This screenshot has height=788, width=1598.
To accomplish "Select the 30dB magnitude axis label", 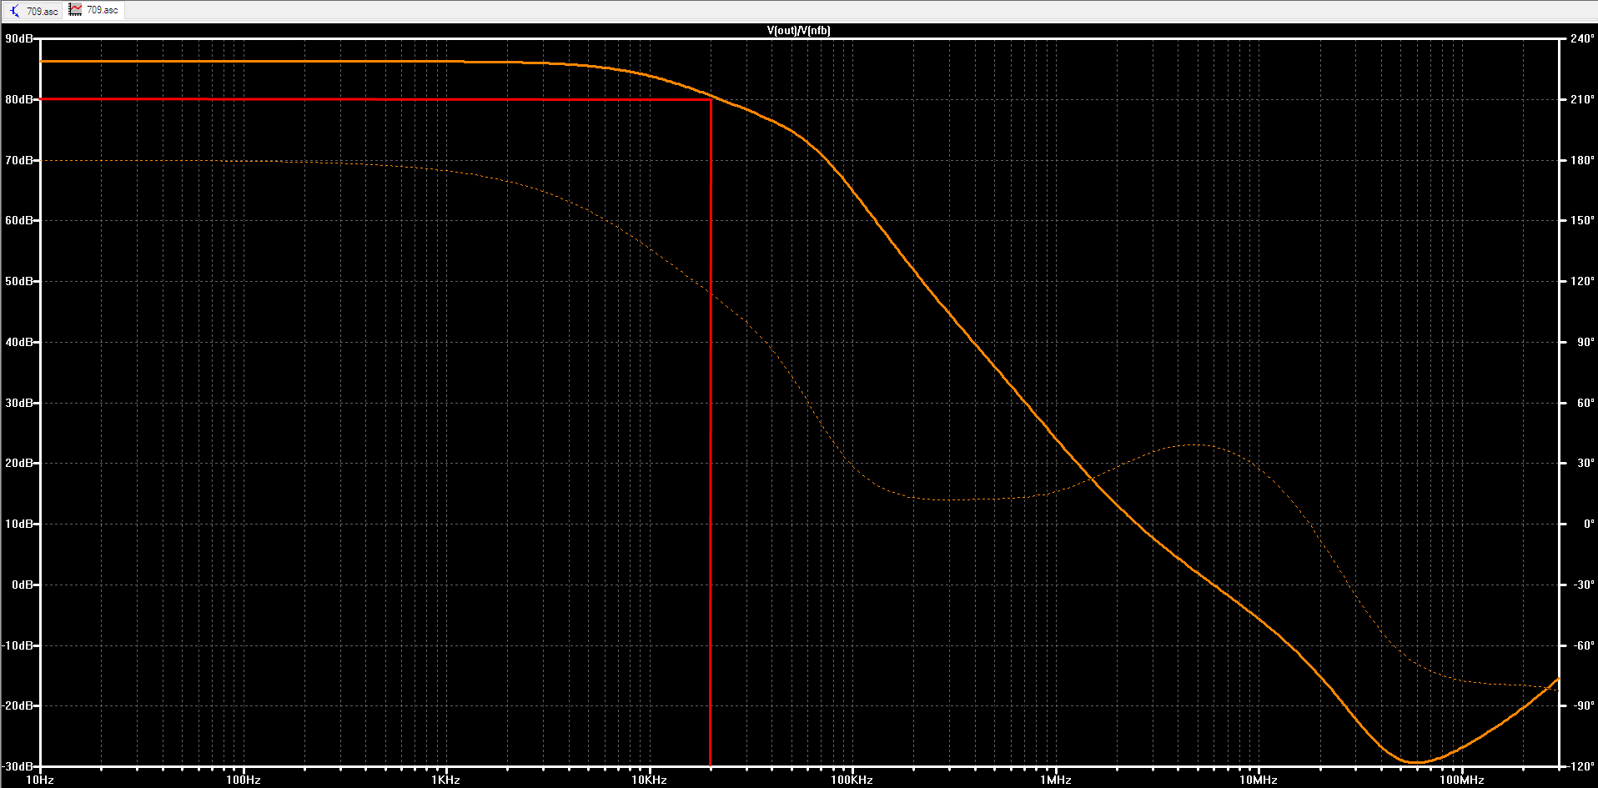I will pyautogui.click(x=19, y=403).
